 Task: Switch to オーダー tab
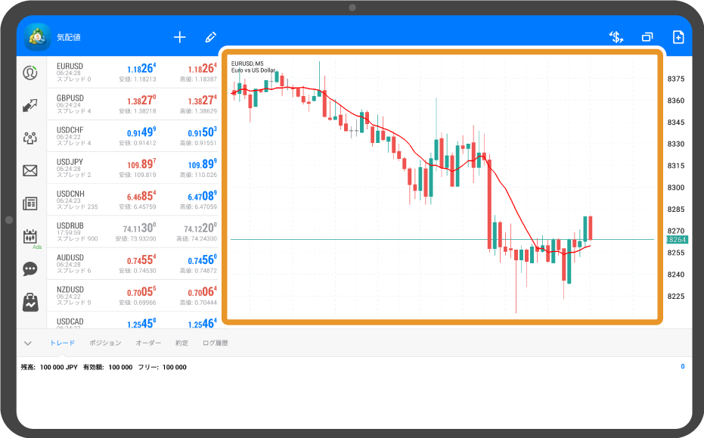148,343
